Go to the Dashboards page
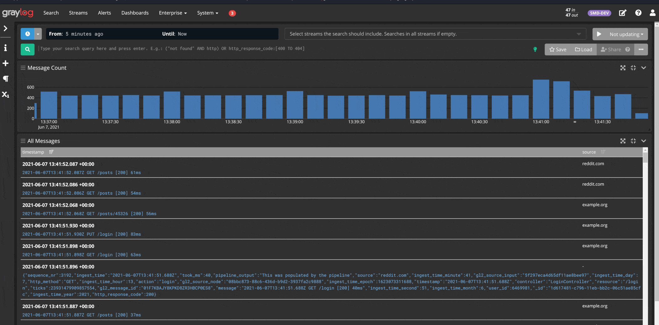This screenshot has height=325, width=659. (x=135, y=13)
